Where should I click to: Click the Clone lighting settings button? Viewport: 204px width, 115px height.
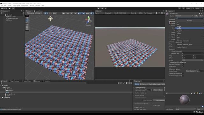pyautogui.click(x=160, y=90)
